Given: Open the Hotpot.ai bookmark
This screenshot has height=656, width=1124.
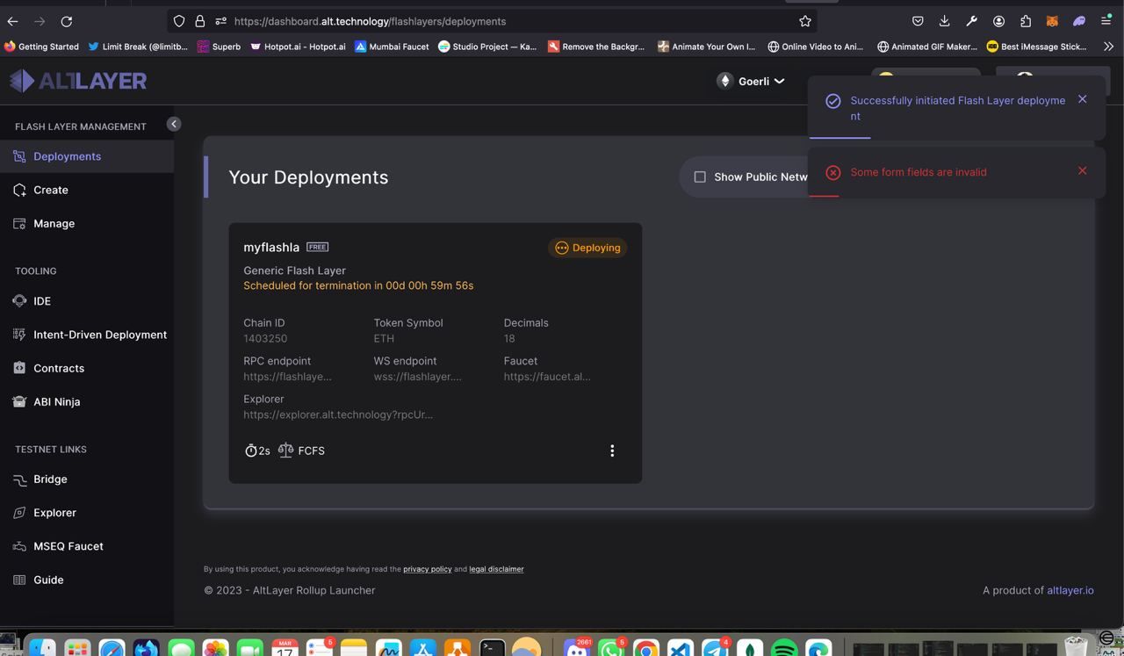Looking at the screenshot, I should pyautogui.click(x=298, y=47).
